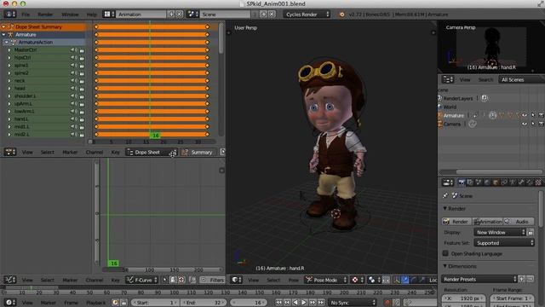Open the Dope Sheet mode dropdown
This screenshot has width=545, height=307.
[152, 152]
